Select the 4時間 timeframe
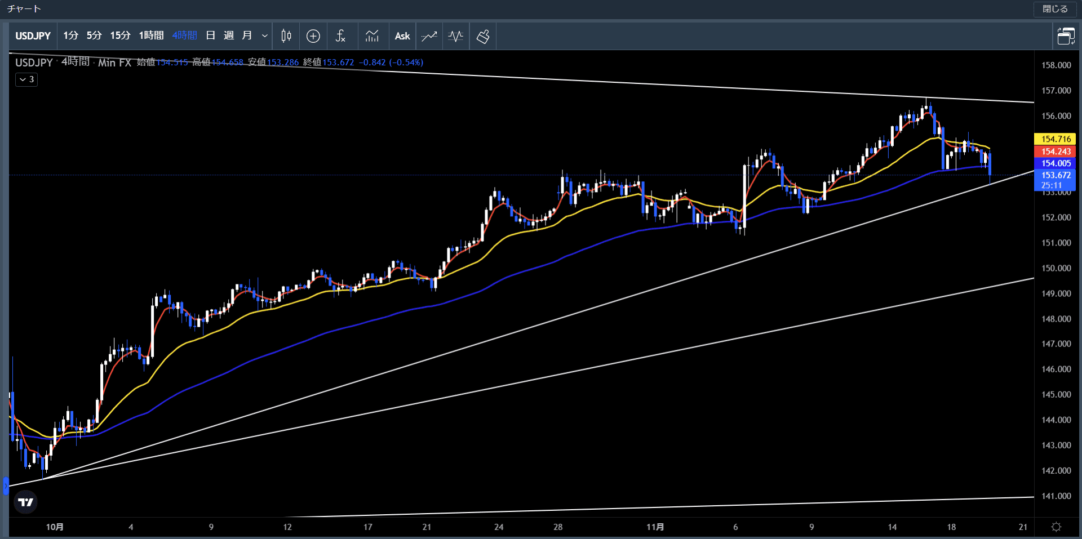 pyautogui.click(x=185, y=35)
